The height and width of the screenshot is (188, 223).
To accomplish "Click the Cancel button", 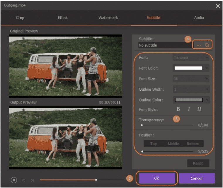I will 197,178.
